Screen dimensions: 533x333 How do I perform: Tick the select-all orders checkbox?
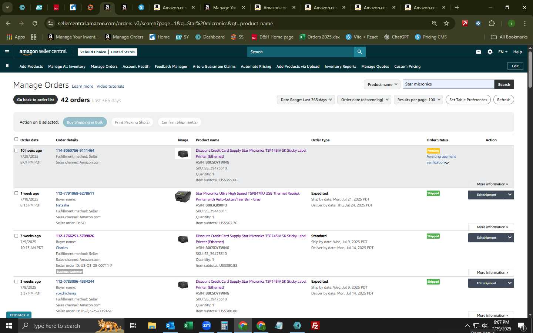pyautogui.click(x=16, y=139)
